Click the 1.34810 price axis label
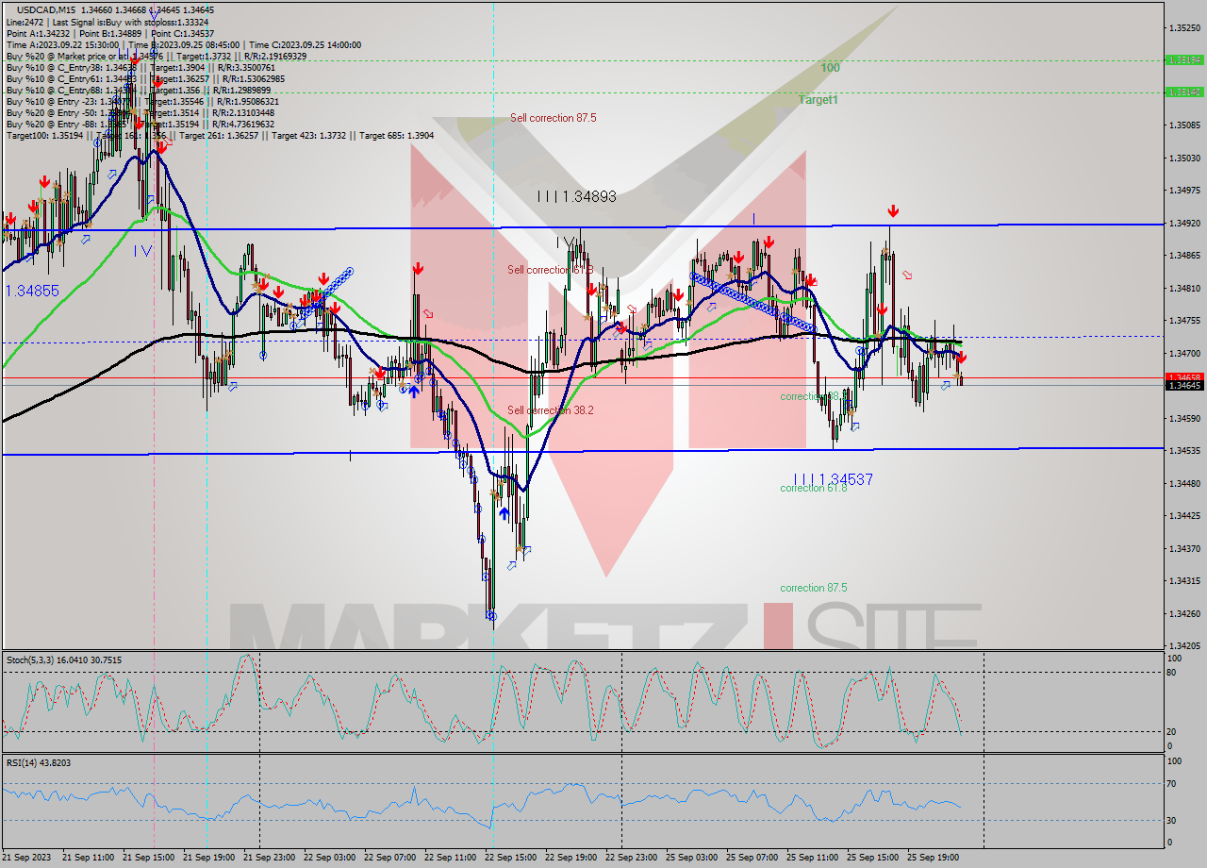 pyautogui.click(x=1183, y=288)
